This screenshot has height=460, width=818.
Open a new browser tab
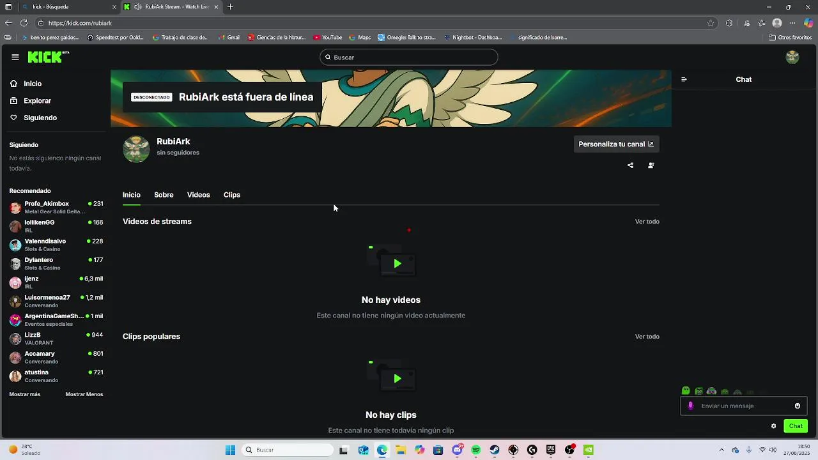coord(230,7)
